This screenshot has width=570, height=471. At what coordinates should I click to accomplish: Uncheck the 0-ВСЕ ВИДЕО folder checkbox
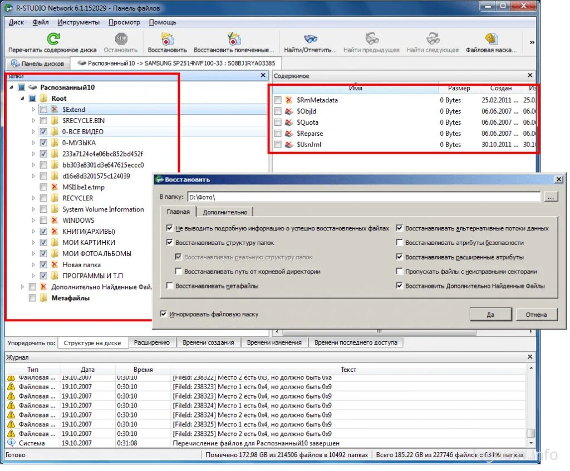(x=43, y=131)
